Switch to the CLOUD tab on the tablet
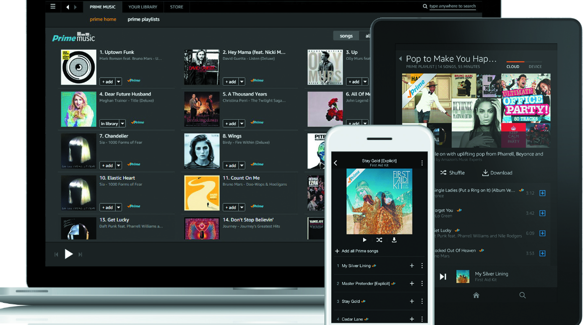Viewport: 586px width, 325px height. click(x=513, y=66)
